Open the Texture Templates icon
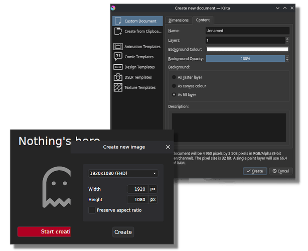 click(118, 87)
